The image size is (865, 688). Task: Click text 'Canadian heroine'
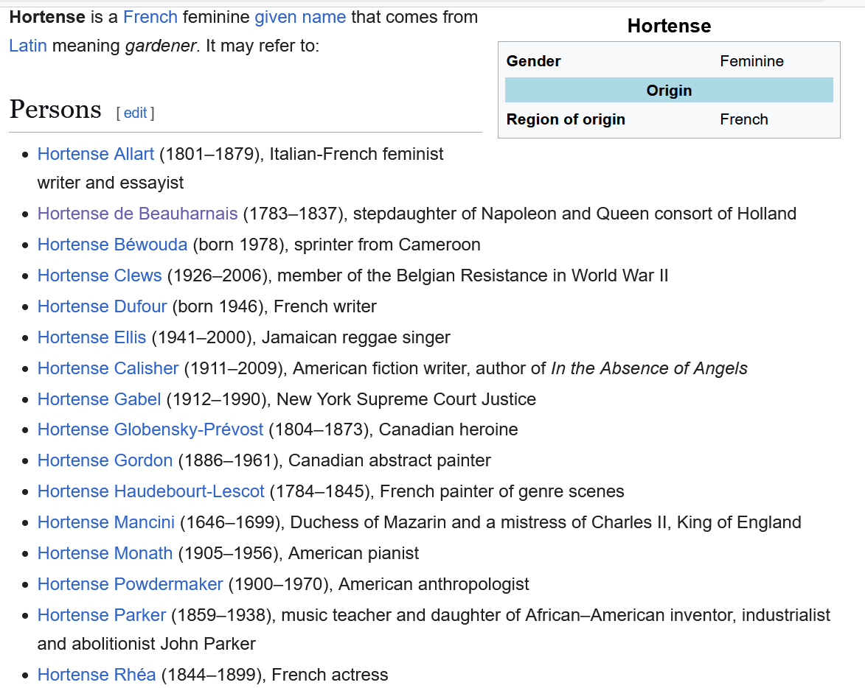pyautogui.click(x=448, y=429)
